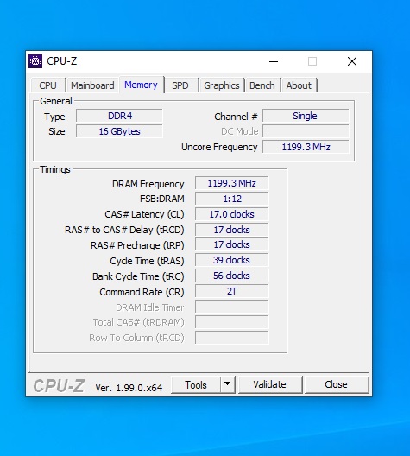Switch to the Graphics tab
The image size is (410, 456).
[222, 85]
